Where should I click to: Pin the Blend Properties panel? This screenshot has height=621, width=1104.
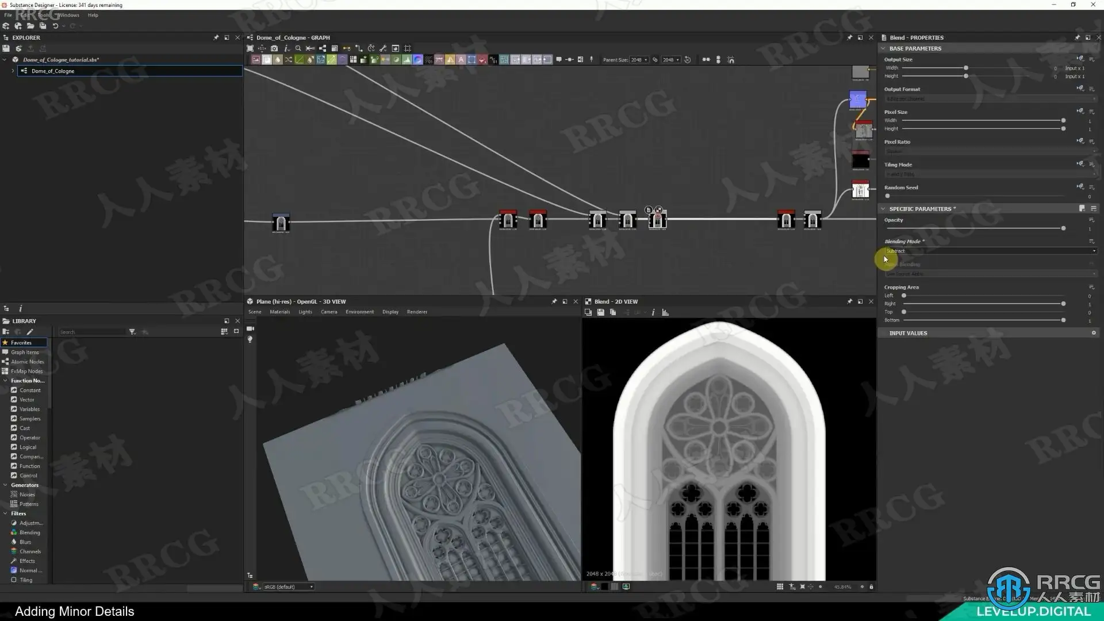pos(1078,37)
